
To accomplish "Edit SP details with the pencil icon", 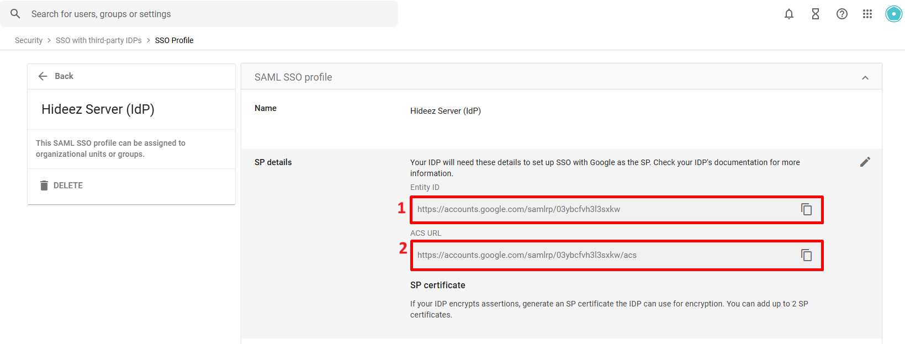I will (x=865, y=162).
